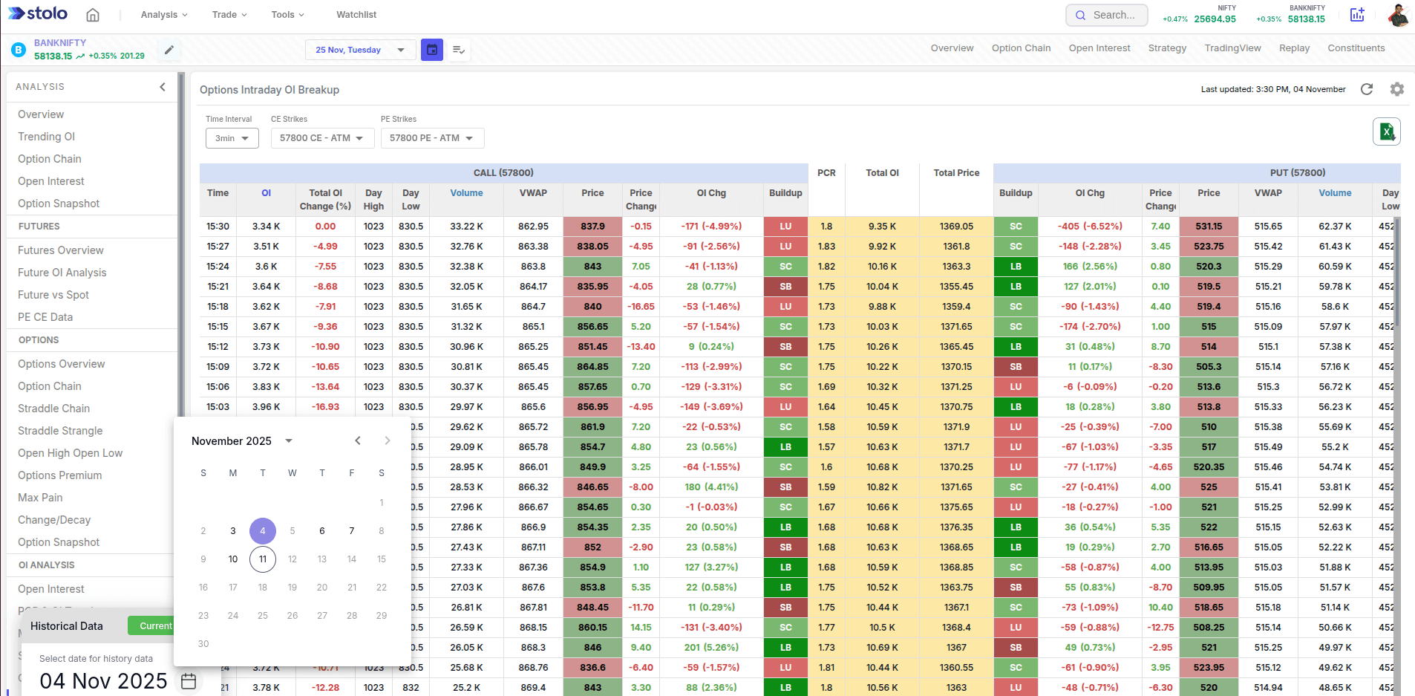Open Straddle Chain in the sidebar
Screen dimensions: 1415x696
(x=54, y=409)
